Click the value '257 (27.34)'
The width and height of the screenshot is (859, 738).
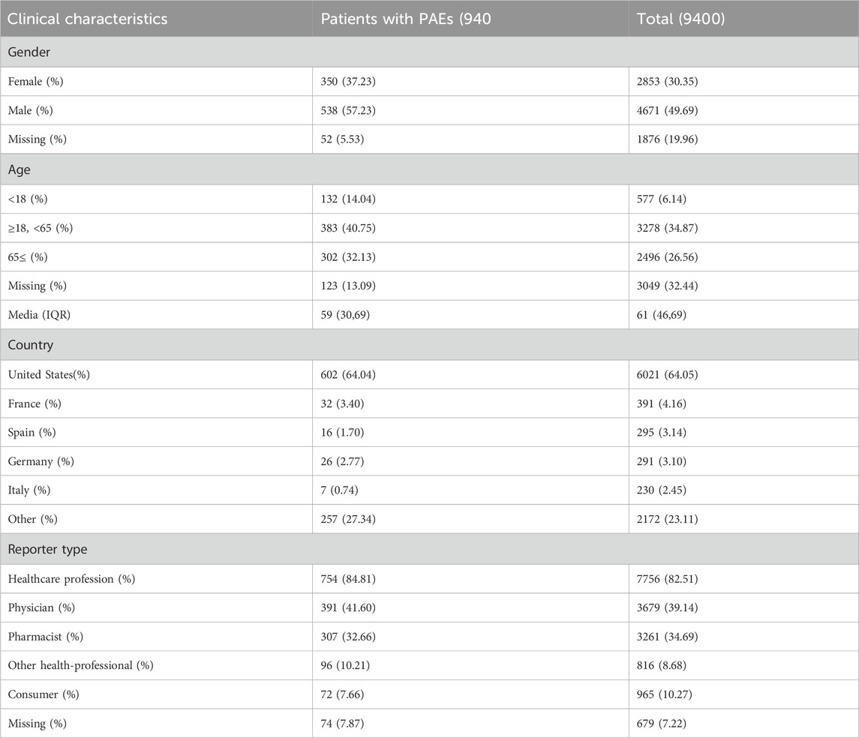348,520
